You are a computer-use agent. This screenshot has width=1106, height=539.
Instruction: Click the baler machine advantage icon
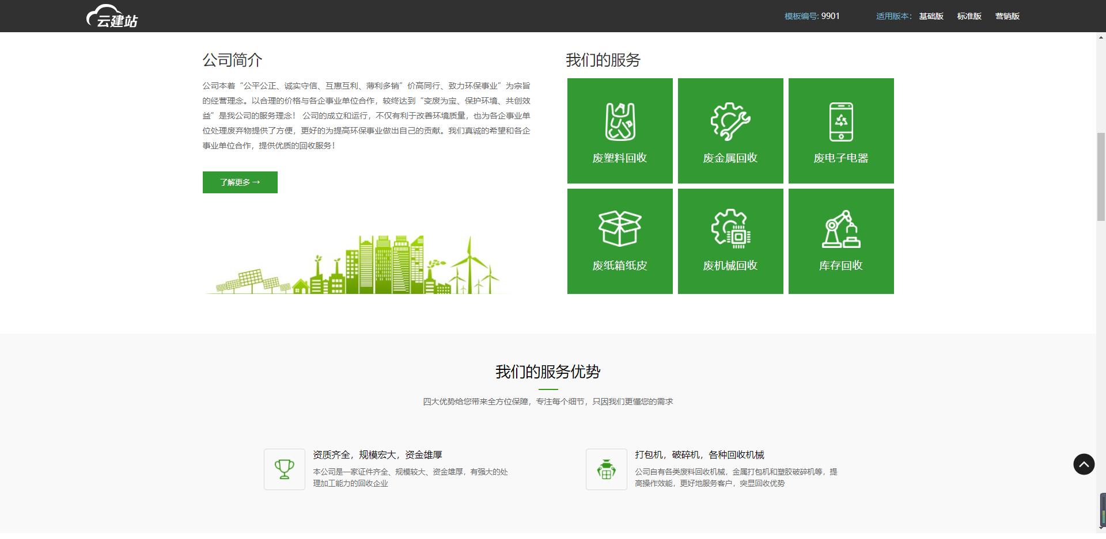point(606,469)
